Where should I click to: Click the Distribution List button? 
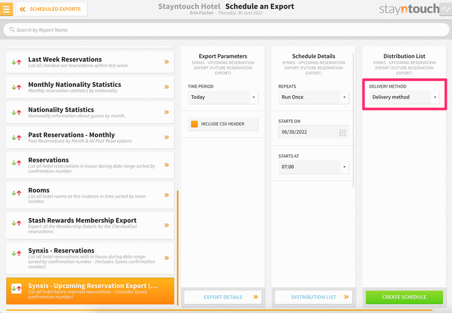click(313, 297)
